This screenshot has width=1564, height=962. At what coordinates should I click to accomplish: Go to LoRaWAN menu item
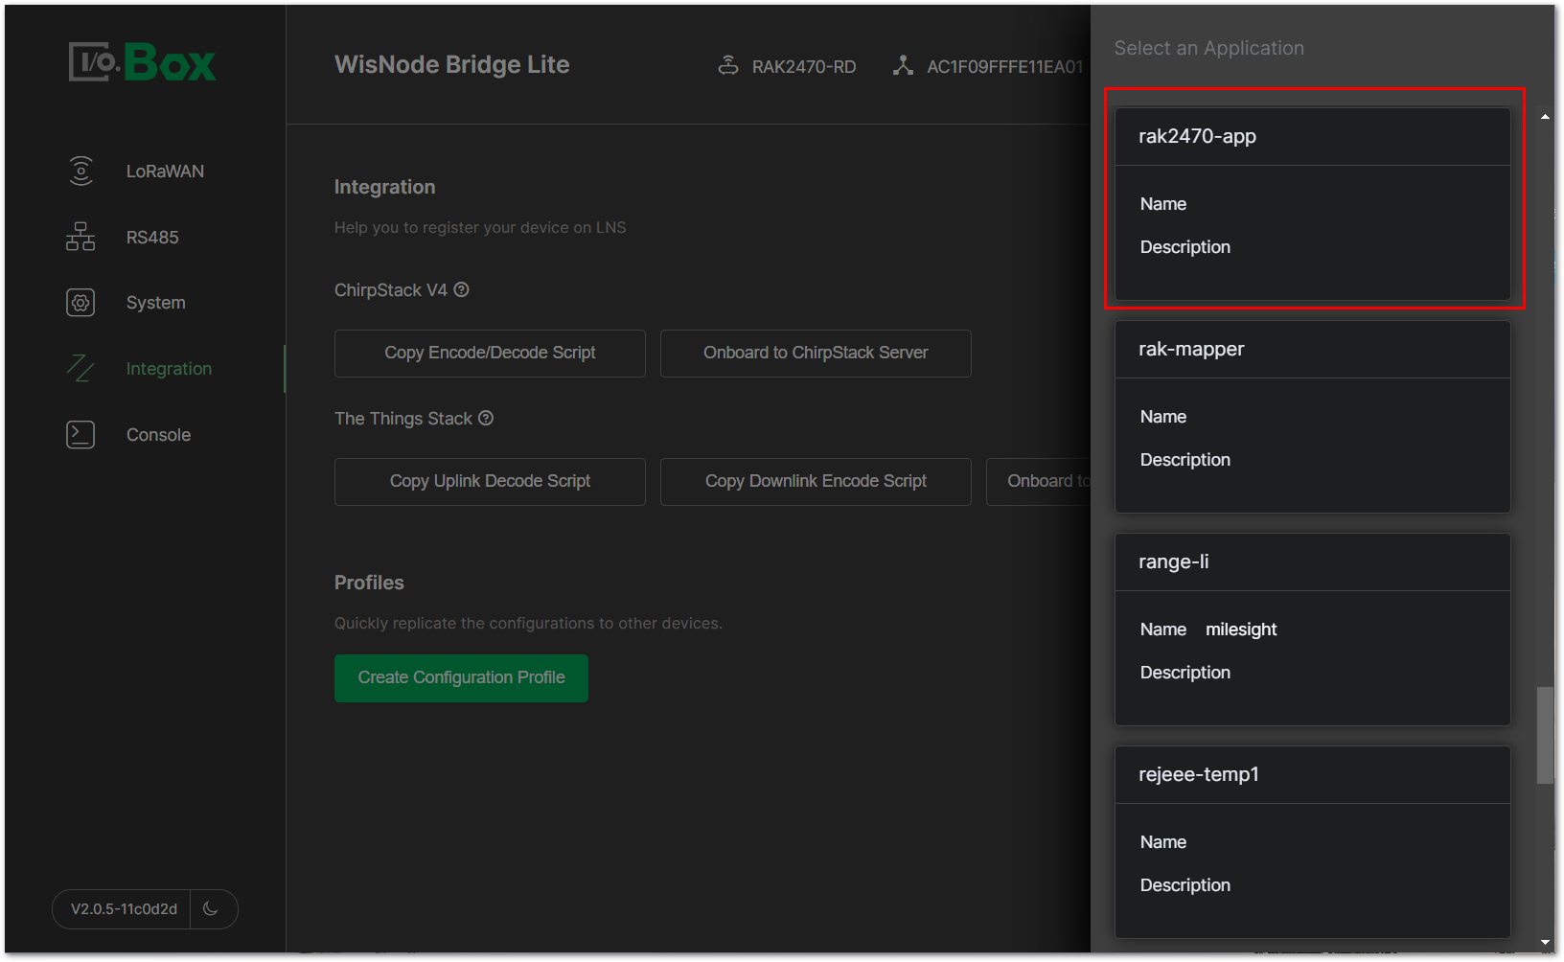click(165, 172)
